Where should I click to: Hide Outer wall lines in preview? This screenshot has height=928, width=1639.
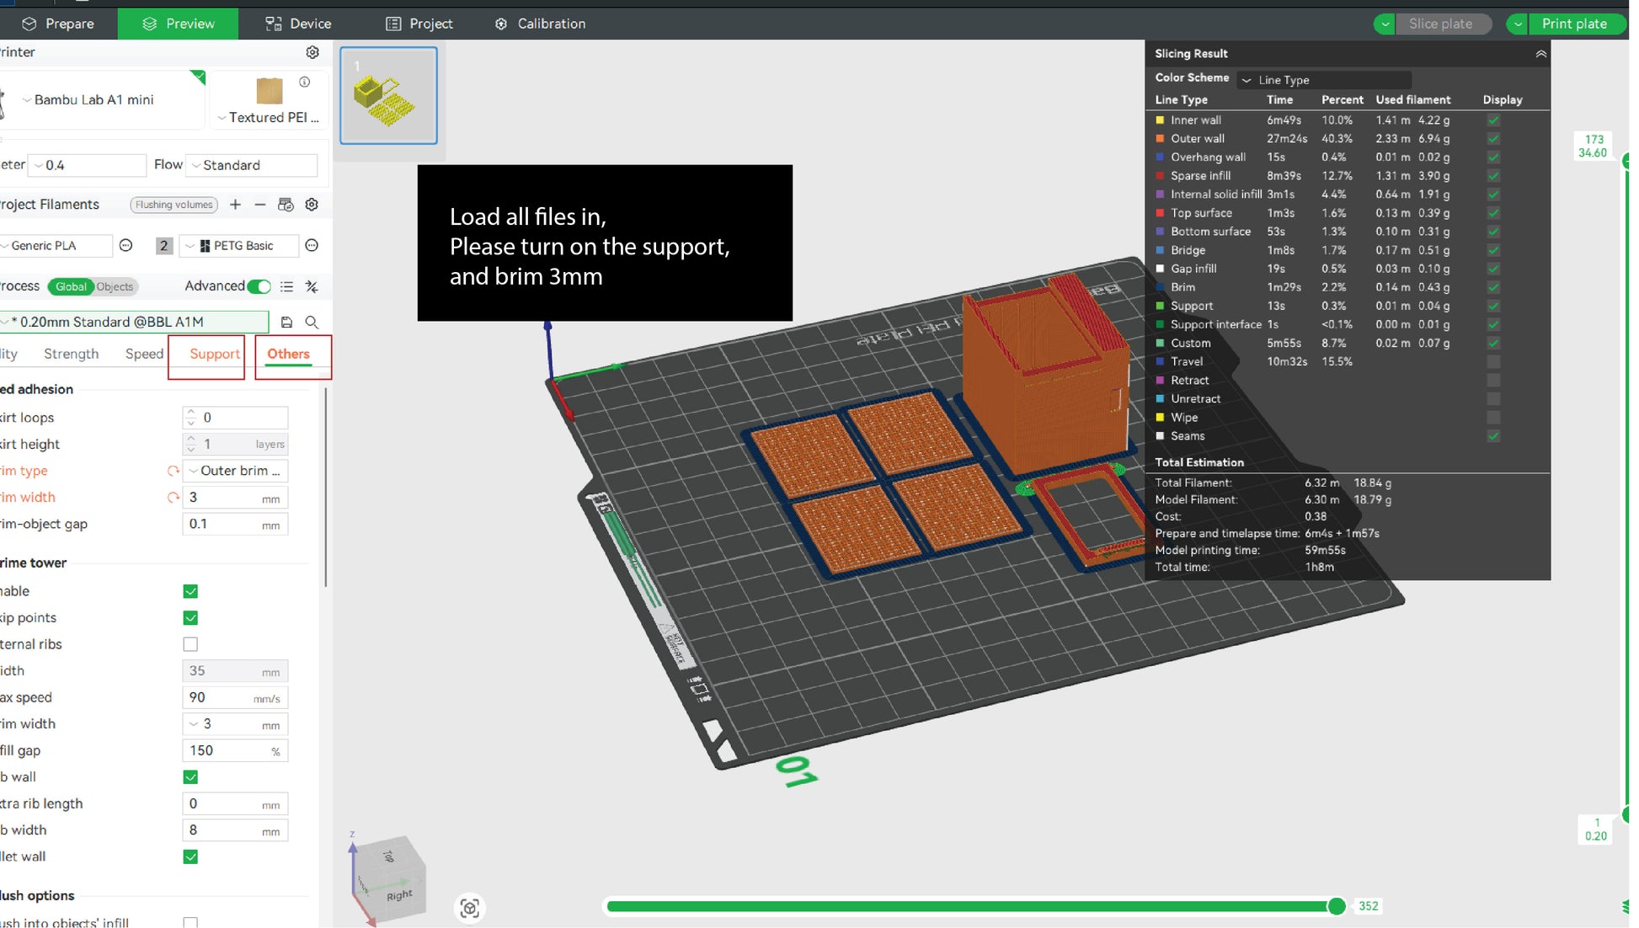click(x=1493, y=139)
